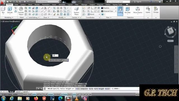Screen dimensions: 179x101
Task: Toggle LWT lineweight display in status bar
Action: [x=78, y=94]
